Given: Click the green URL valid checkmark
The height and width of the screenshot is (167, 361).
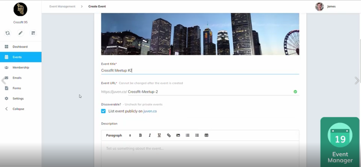Looking at the screenshot, I should pyautogui.click(x=295, y=92).
